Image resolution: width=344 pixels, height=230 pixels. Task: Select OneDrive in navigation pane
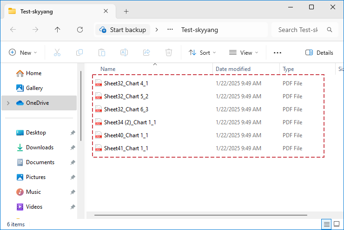click(39, 103)
